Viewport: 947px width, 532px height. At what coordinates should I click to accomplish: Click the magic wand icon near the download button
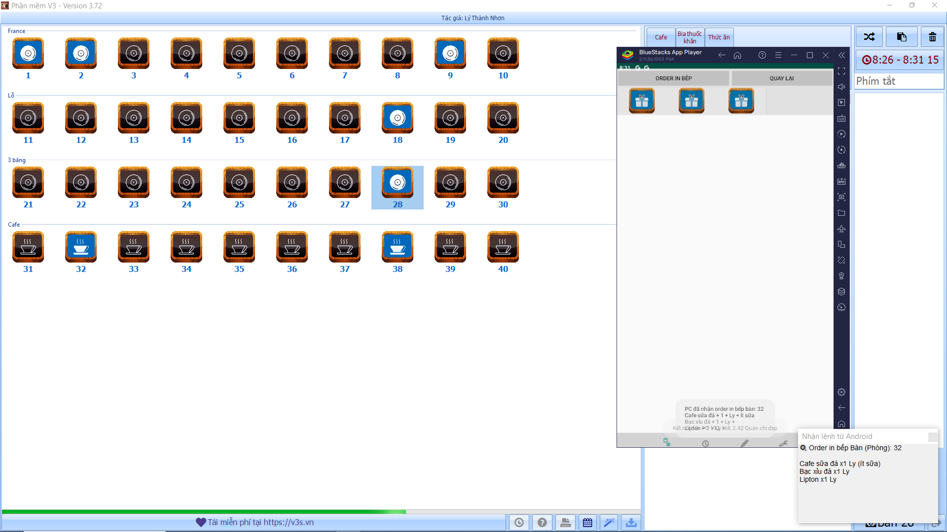point(609,522)
